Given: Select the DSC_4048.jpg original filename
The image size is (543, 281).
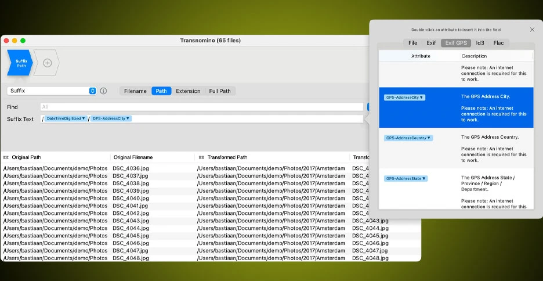Looking at the screenshot, I should tap(131, 258).
